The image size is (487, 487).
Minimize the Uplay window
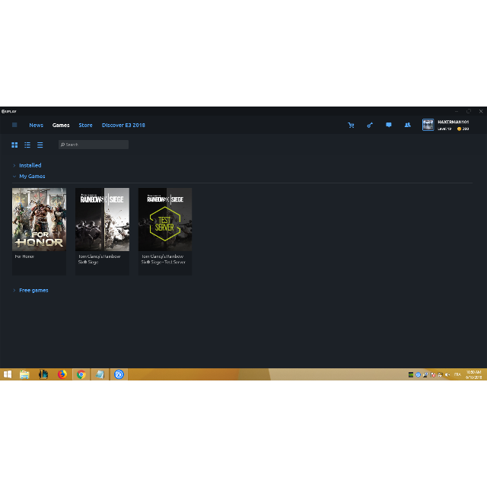(457, 111)
